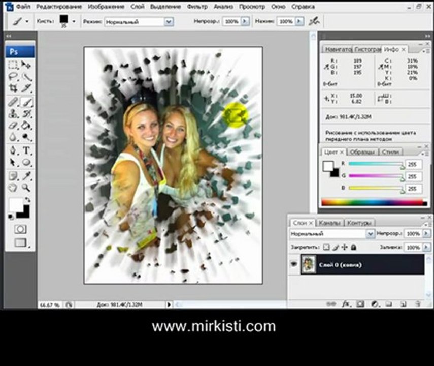Click the zoom percentage field in status bar

[x=50, y=304]
